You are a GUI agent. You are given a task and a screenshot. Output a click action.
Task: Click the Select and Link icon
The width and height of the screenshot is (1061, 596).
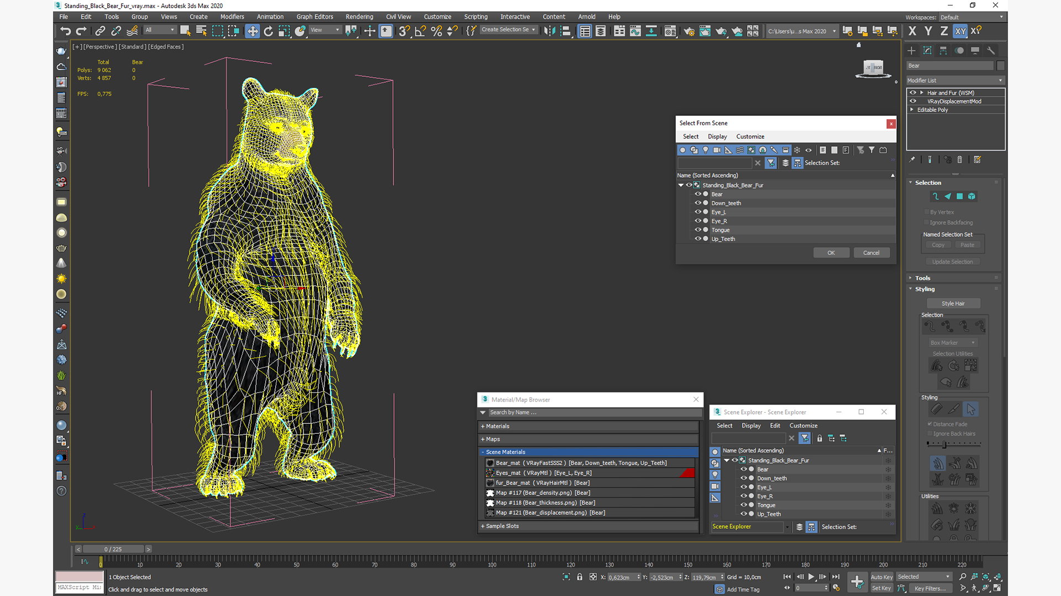tap(99, 31)
